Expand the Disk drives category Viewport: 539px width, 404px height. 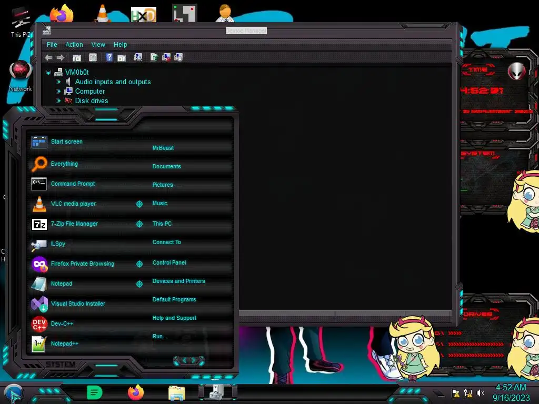click(58, 100)
